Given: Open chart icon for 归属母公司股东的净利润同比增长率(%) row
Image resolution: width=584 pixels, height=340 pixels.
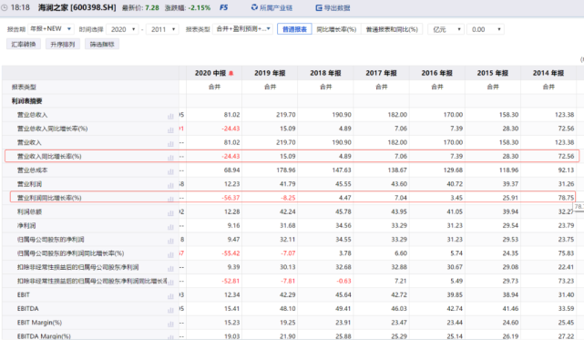Looking at the screenshot, I should 170,254.
